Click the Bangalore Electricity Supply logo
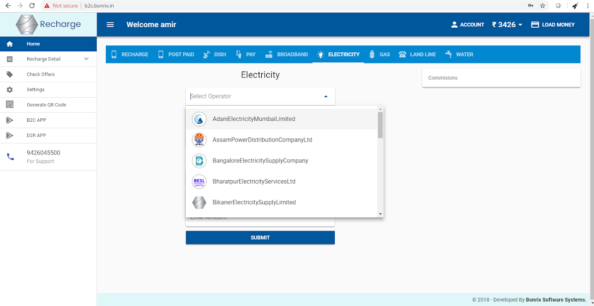594x306 pixels. tap(199, 161)
